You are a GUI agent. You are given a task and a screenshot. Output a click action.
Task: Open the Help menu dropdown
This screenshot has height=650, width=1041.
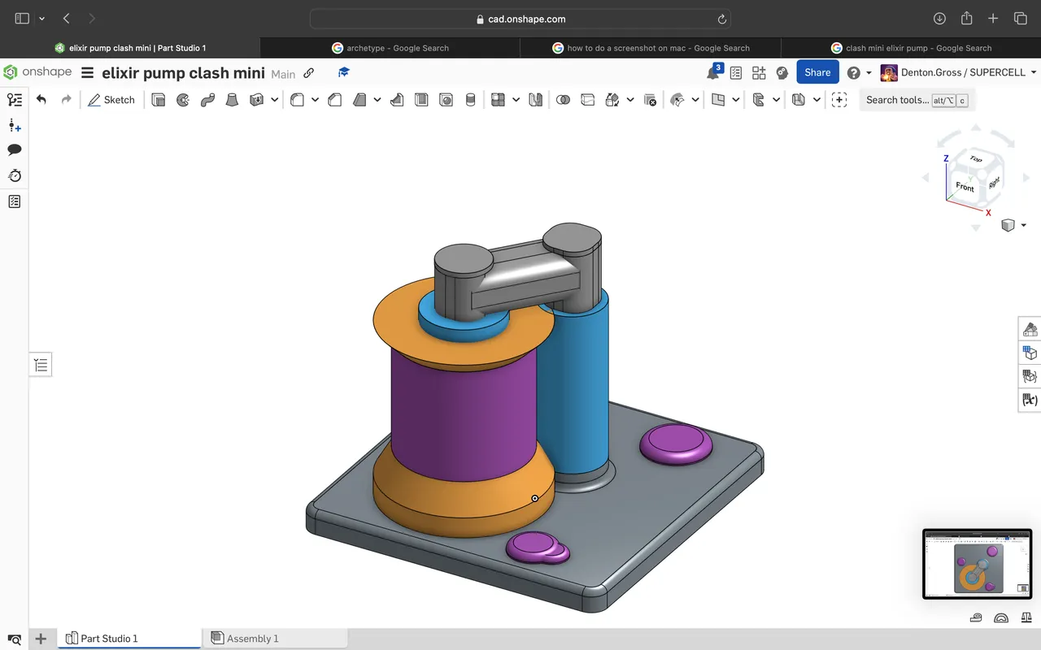click(859, 72)
